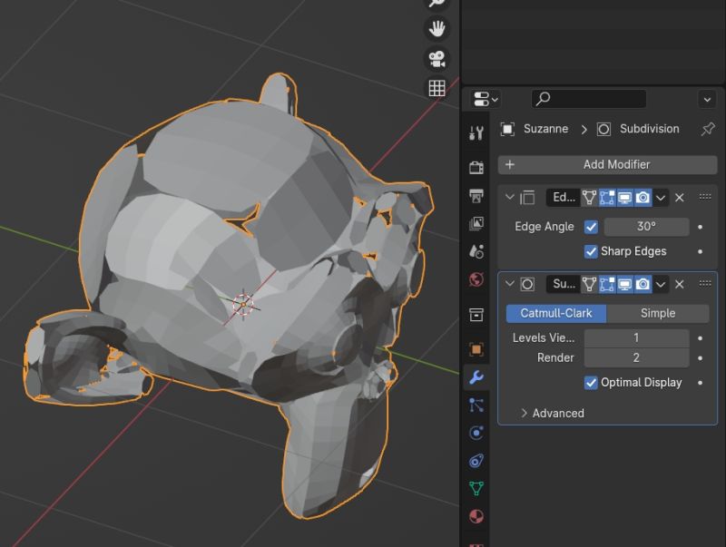
Task: Open the Output Properties printer tab
Action: pyautogui.click(x=475, y=193)
